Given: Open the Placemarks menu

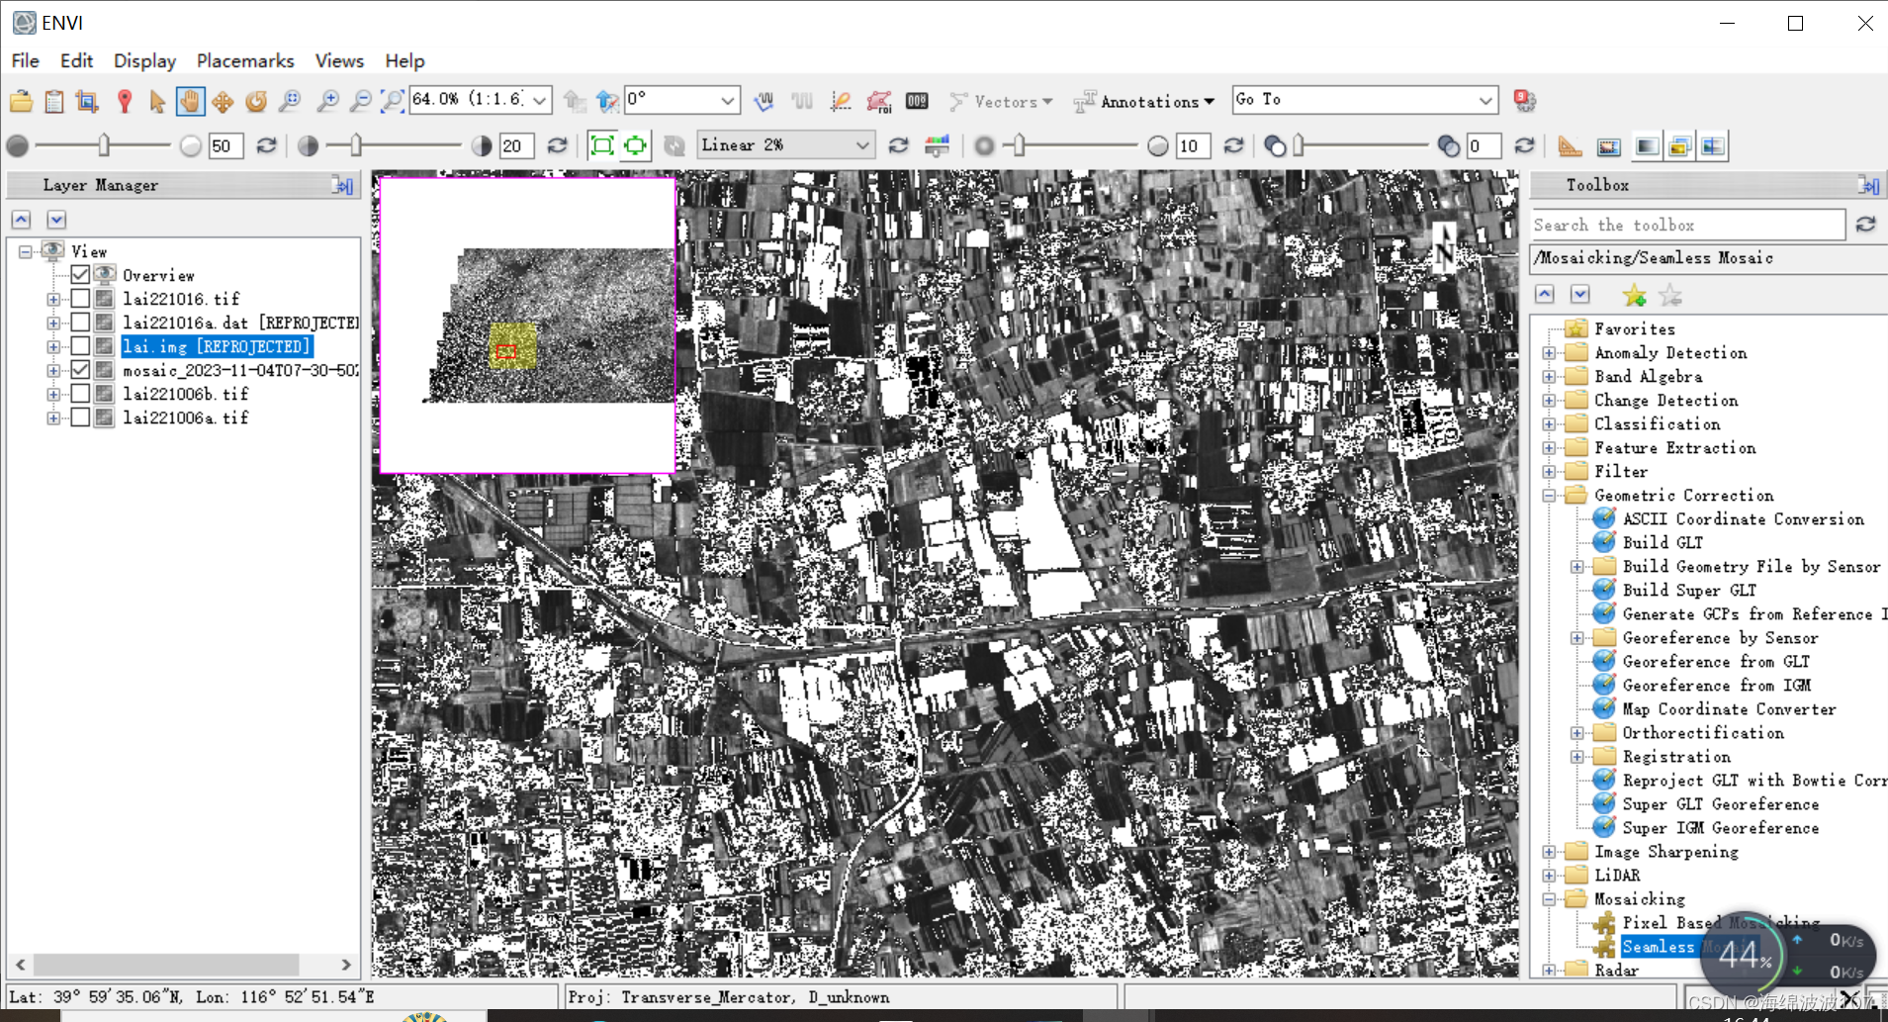Looking at the screenshot, I should (245, 60).
